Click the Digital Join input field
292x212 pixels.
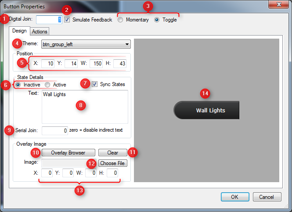(49, 20)
